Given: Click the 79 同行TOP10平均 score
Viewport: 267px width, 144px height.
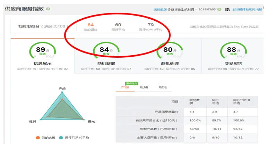Looking at the screenshot, I should click(x=151, y=25).
